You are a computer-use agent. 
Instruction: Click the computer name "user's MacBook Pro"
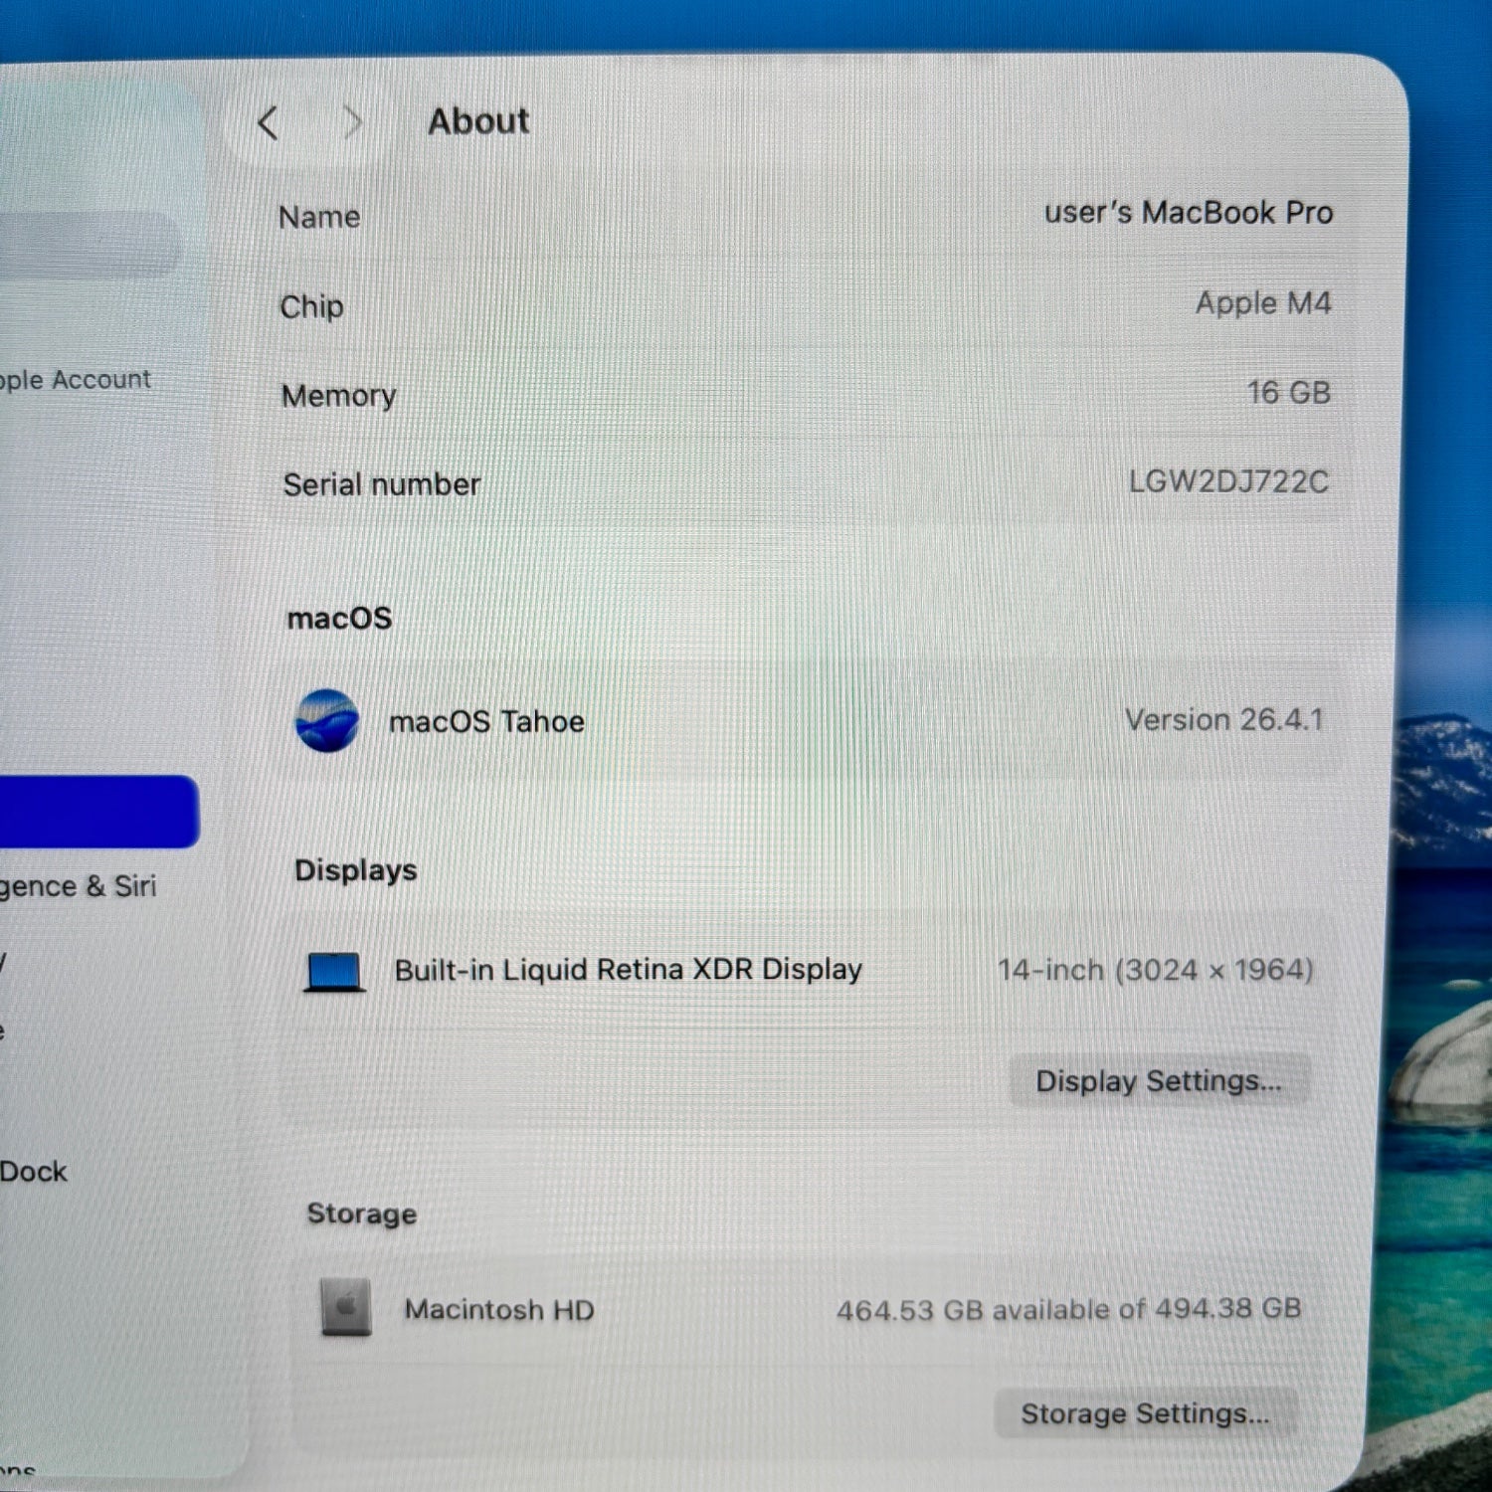(x=1189, y=213)
